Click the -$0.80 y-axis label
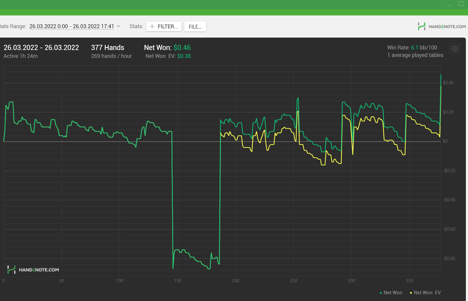 pyautogui.click(x=449, y=259)
